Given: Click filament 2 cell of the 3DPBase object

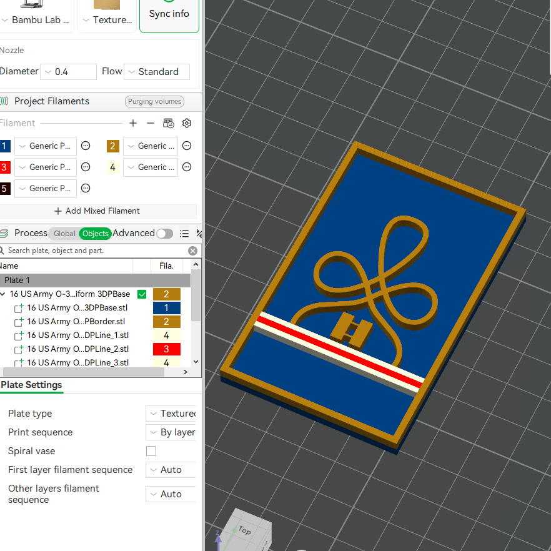Looking at the screenshot, I should [x=167, y=294].
